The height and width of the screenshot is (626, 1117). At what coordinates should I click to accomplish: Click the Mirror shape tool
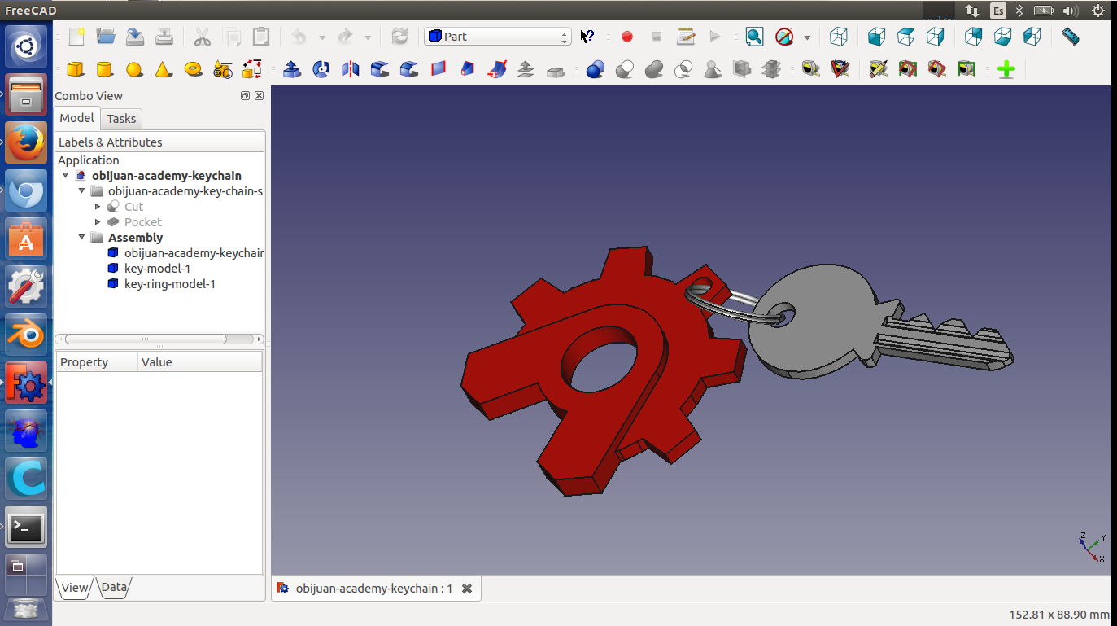(x=351, y=69)
